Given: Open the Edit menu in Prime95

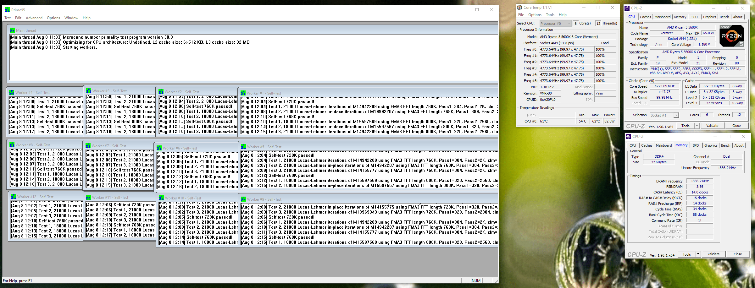Looking at the screenshot, I should [18, 18].
